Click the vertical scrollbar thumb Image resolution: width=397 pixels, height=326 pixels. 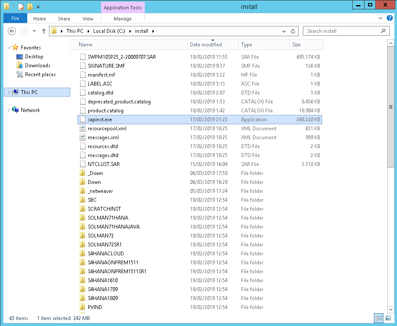point(391,107)
